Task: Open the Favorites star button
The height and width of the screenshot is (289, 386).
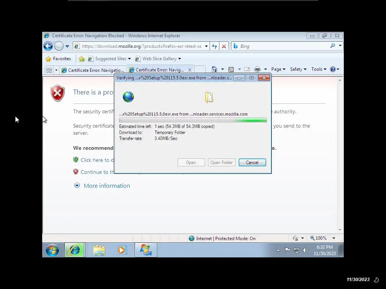Action: 58,59
